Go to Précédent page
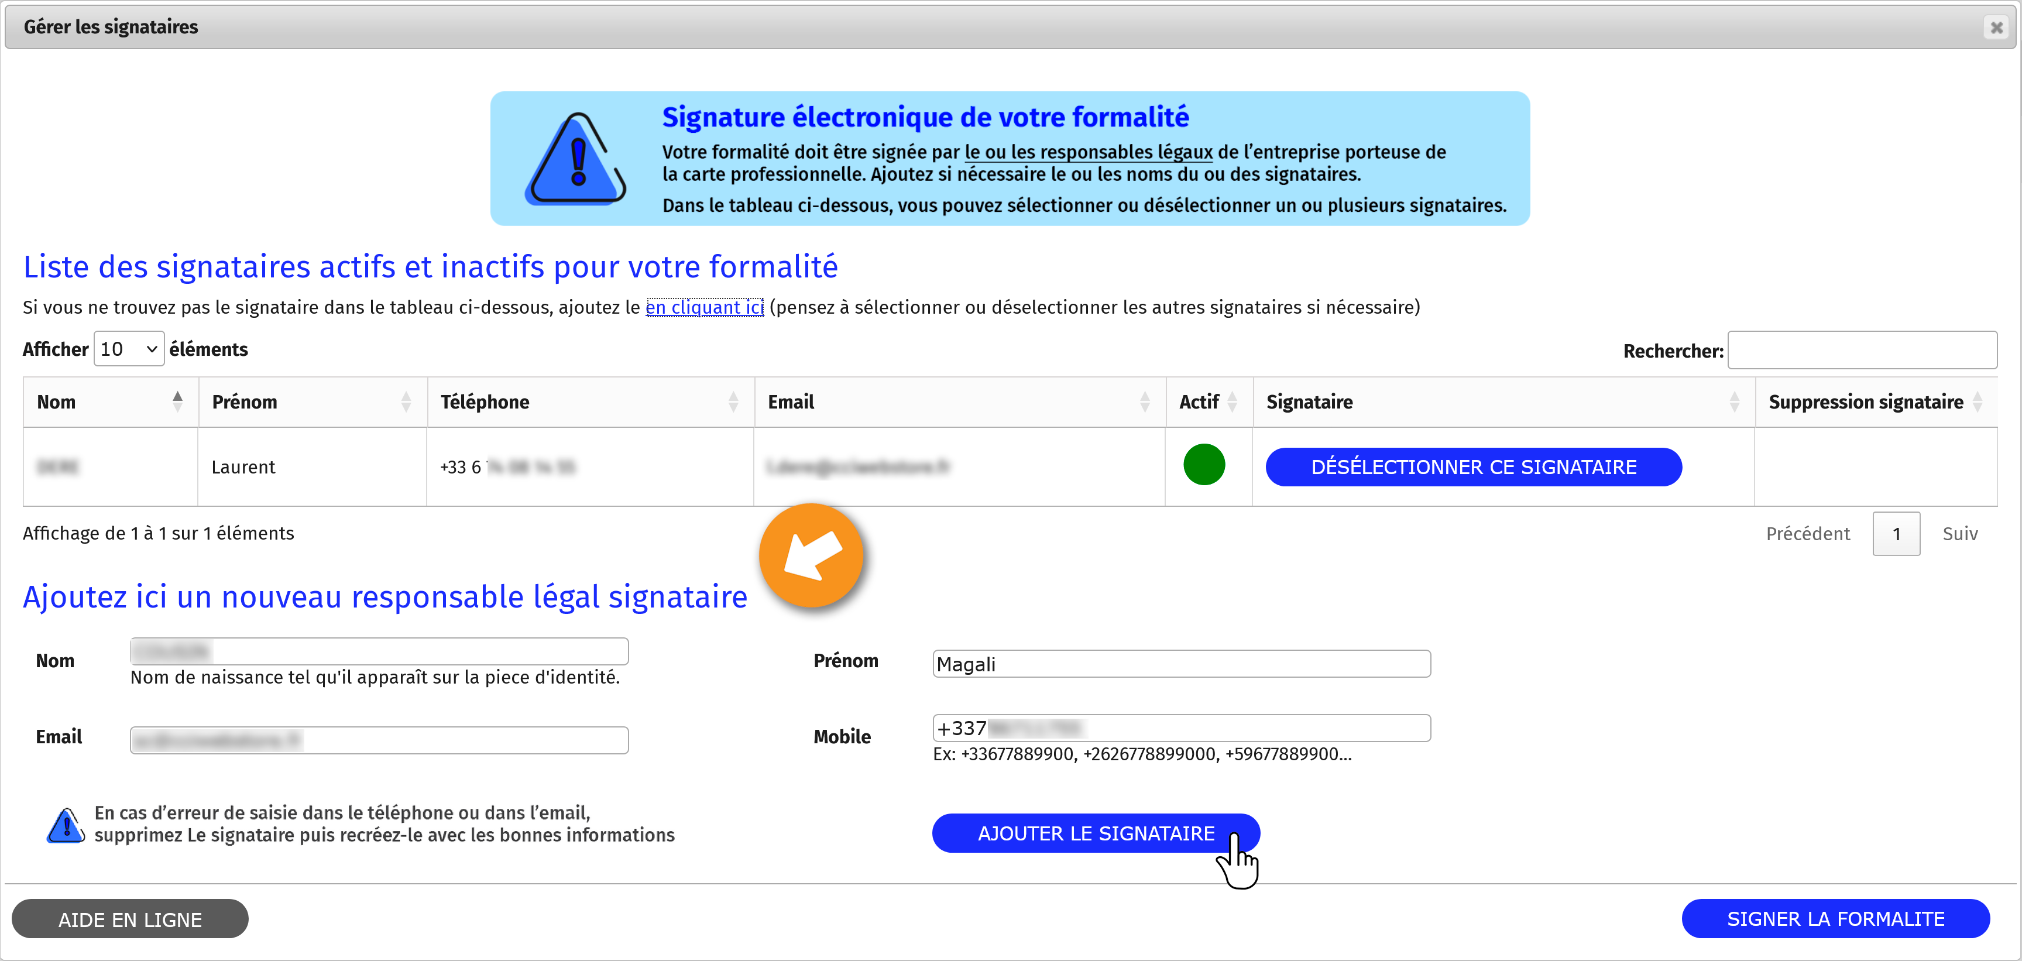Image resolution: width=2022 pixels, height=961 pixels. (x=1807, y=534)
